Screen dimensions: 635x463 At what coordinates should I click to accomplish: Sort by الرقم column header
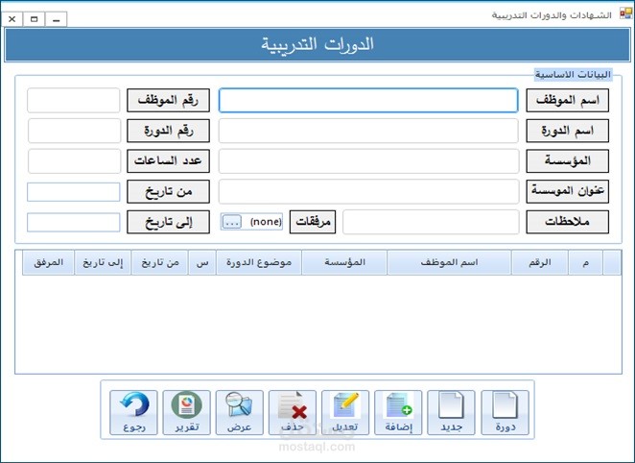(540, 262)
